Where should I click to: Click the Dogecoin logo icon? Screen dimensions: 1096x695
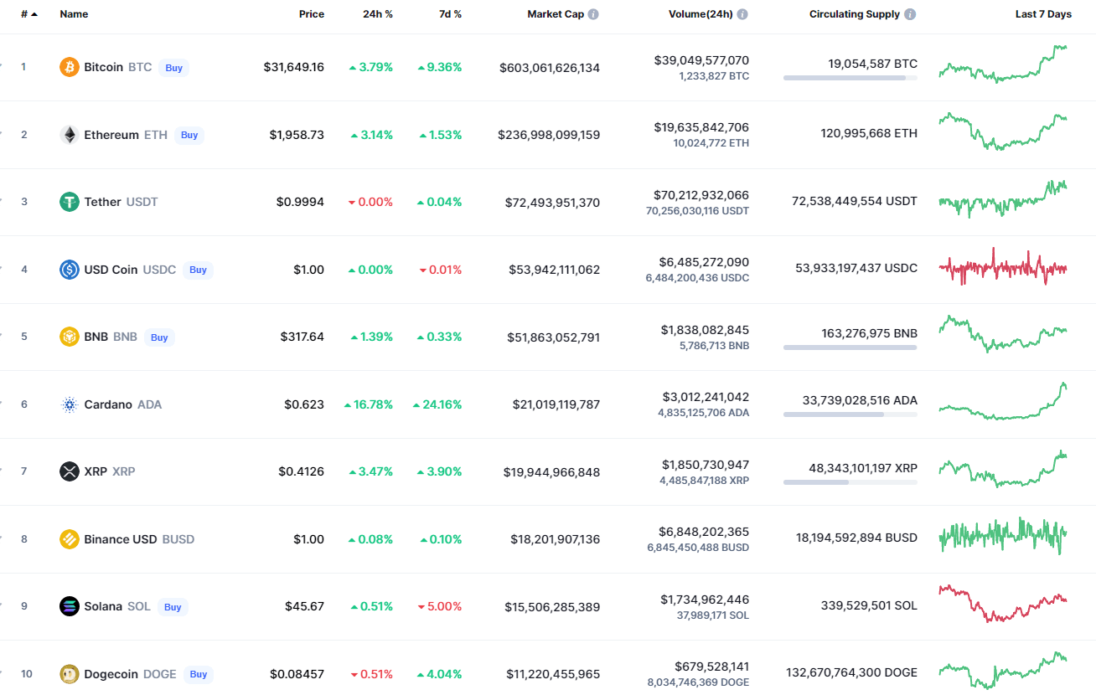(x=70, y=674)
